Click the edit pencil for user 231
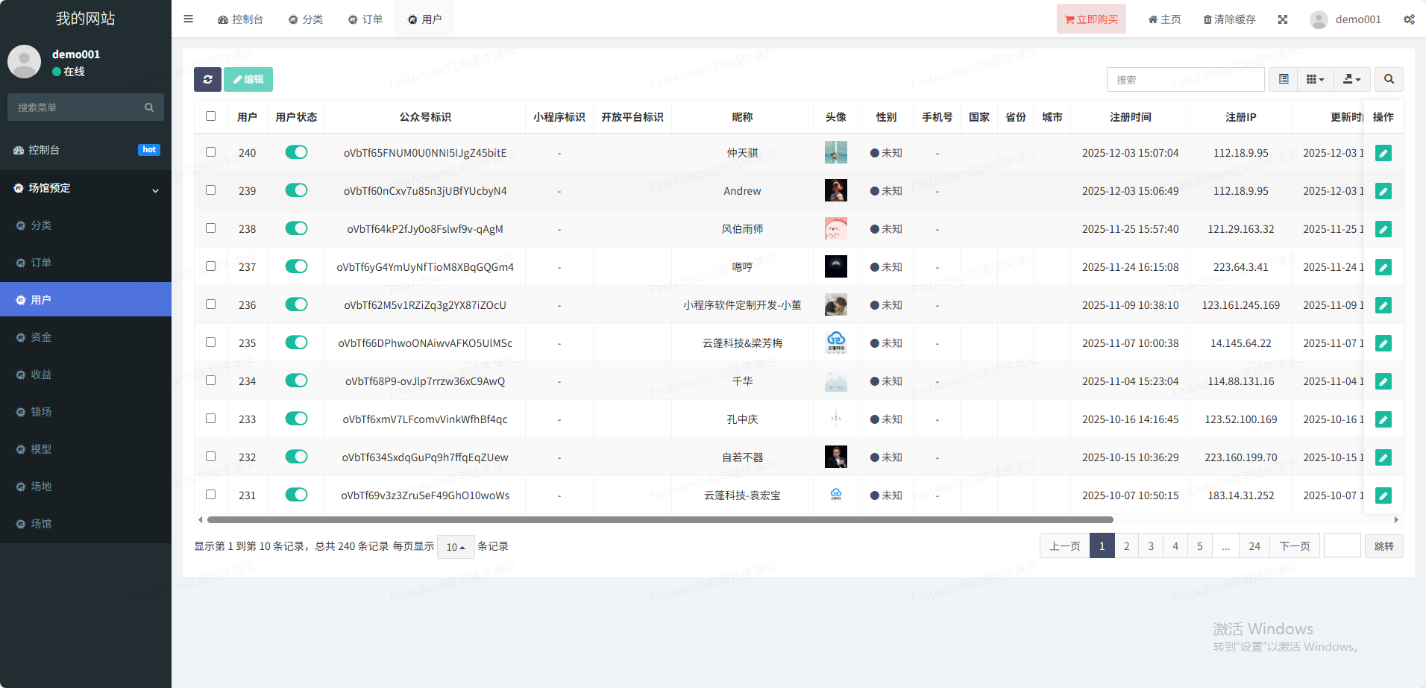 pyautogui.click(x=1383, y=495)
